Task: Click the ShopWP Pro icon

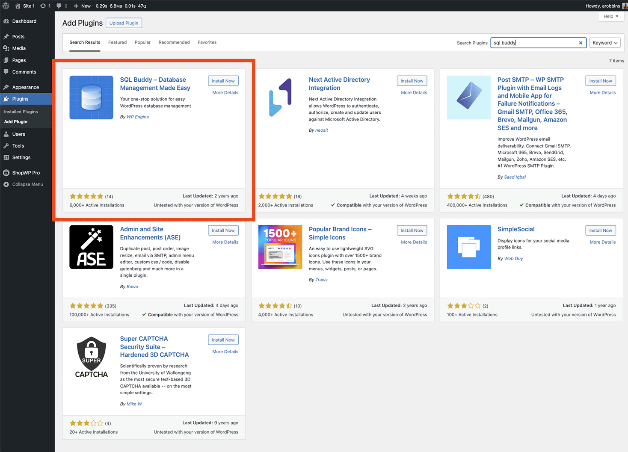Action: 6,173
